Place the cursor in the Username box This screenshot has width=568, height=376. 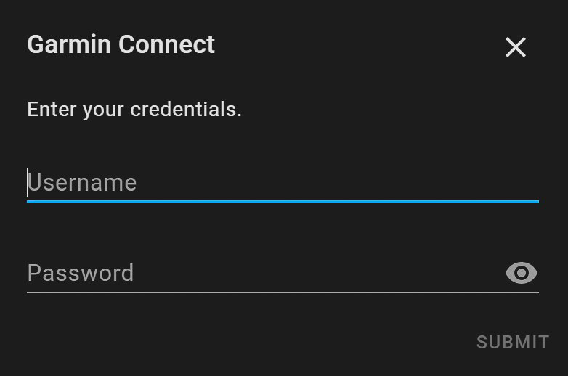click(x=283, y=183)
